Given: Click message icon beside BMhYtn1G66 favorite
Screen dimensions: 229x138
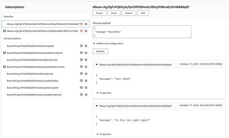Looking at the screenshot, I should tap(4, 31).
